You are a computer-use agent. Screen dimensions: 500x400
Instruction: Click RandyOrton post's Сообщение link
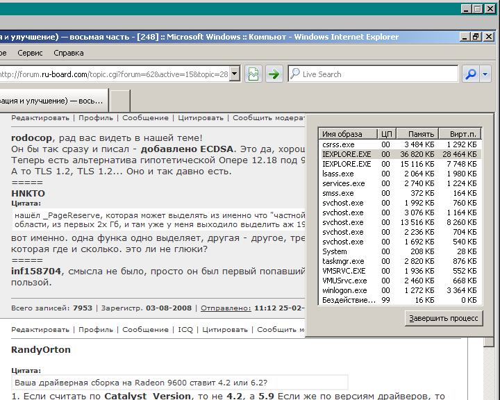coord(145,330)
